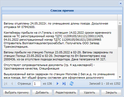The image size is (124, 97).
Task: Go to first page icon
Action: (6, 84)
